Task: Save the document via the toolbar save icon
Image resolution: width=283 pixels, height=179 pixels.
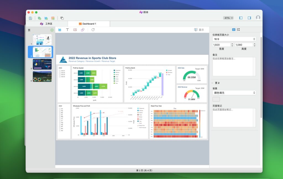Action: [x=31, y=18]
